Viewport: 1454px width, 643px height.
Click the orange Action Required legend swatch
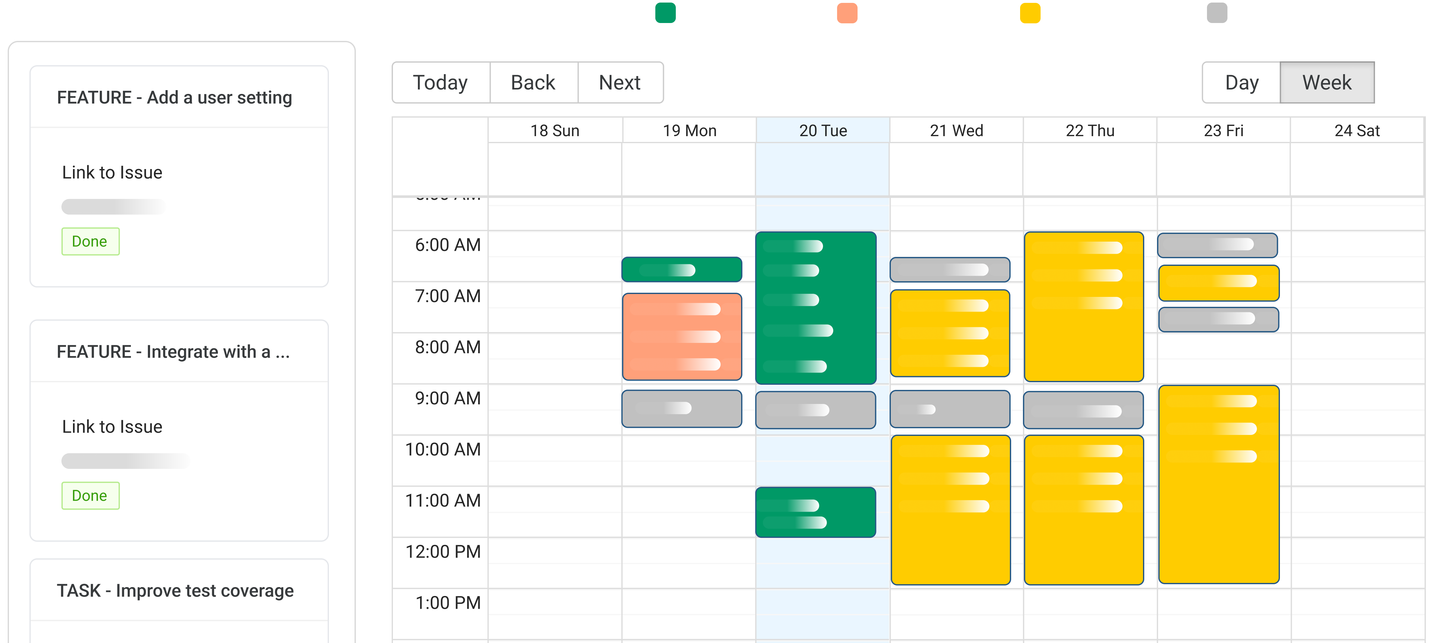pos(847,12)
